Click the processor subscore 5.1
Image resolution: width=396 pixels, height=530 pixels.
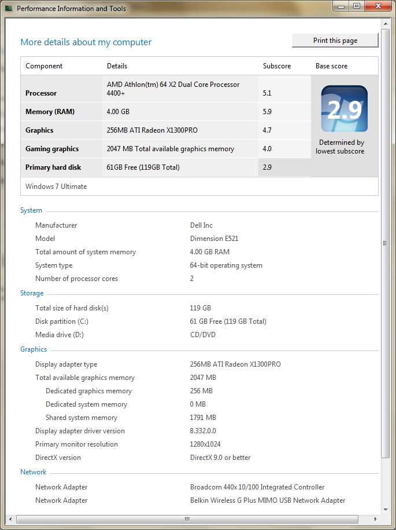click(x=267, y=93)
